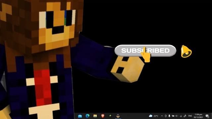Viewport: 212px width, 119px height.
Task: Click the microphone tray icon
Action: pyautogui.click(x=169, y=116)
